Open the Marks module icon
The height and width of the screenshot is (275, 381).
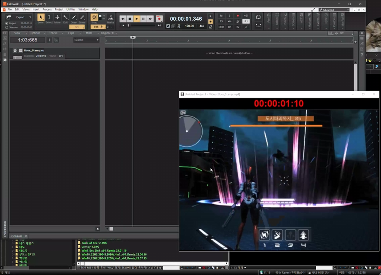tap(111, 17)
